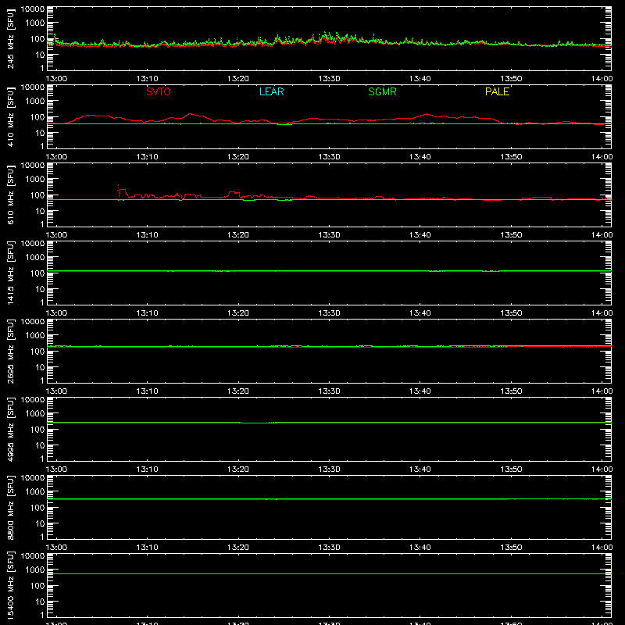This screenshot has width=625, height=625.
Task: Click the red peak near 13:15 in 410 MHz plot
Action: coord(190,114)
